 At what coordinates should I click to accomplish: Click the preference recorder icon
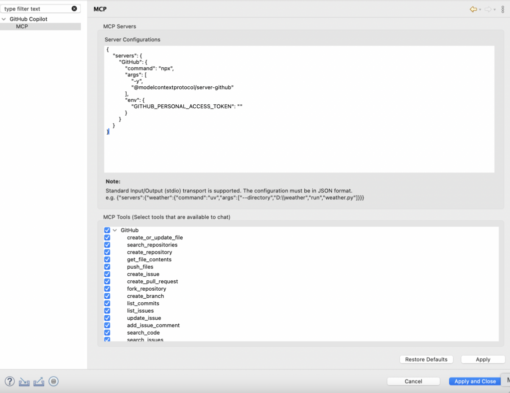53,382
